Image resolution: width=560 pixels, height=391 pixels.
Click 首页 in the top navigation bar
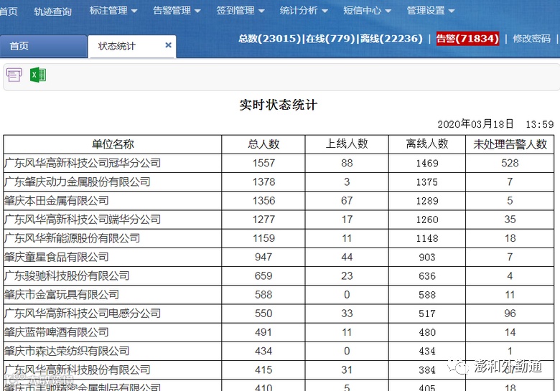point(9,11)
